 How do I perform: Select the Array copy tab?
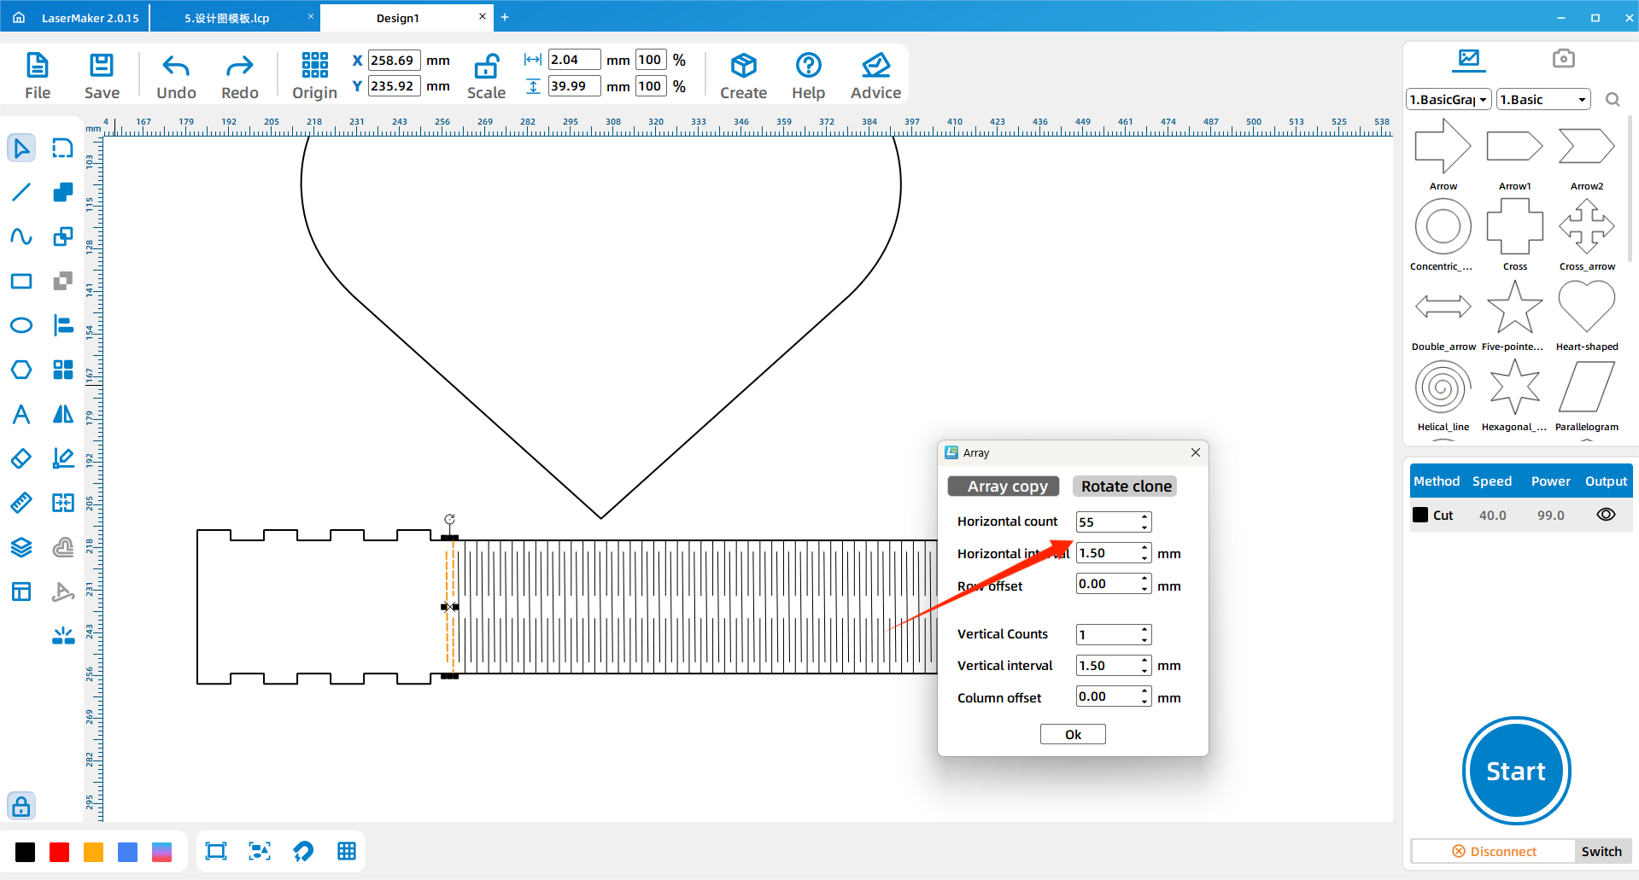(x=1004, y=486)
